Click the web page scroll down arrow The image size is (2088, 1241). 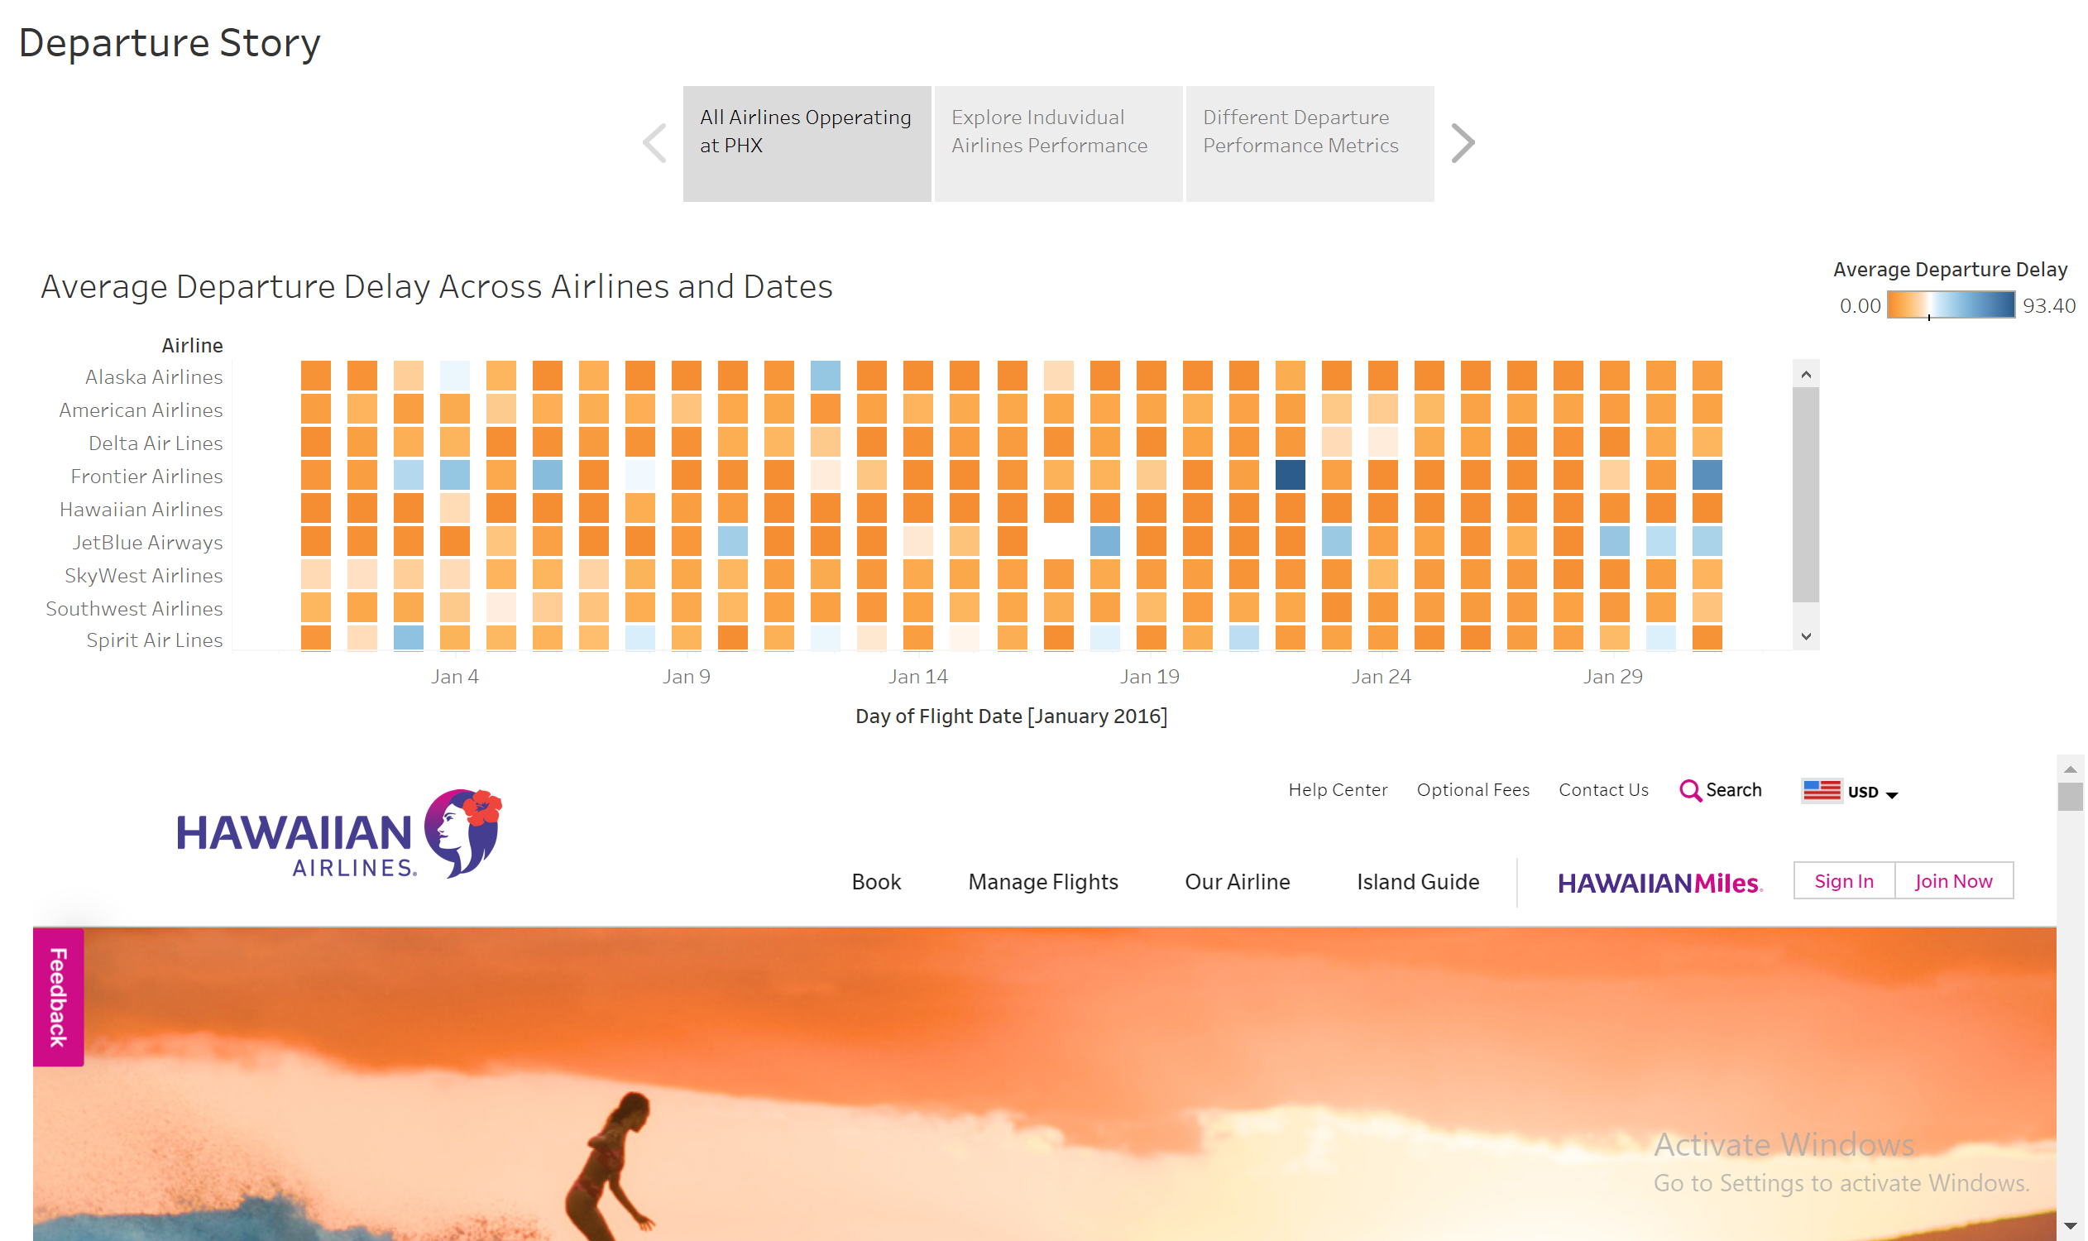pos(2071,1226)
